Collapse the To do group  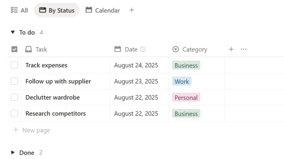point(12,32)
